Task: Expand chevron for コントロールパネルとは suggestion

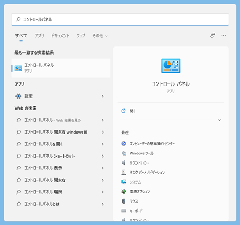Action: pyautogui.click(x=103, y=204)
